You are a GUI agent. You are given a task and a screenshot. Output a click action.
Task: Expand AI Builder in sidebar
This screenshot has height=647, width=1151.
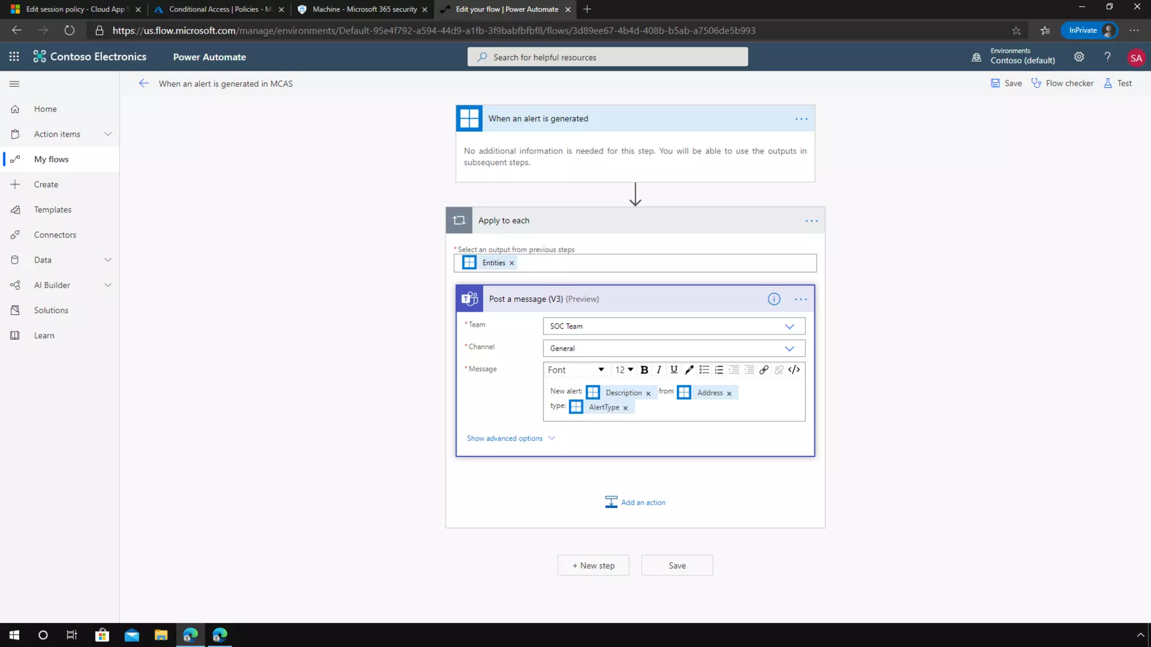pyautogui.click(x=108, y=285)
